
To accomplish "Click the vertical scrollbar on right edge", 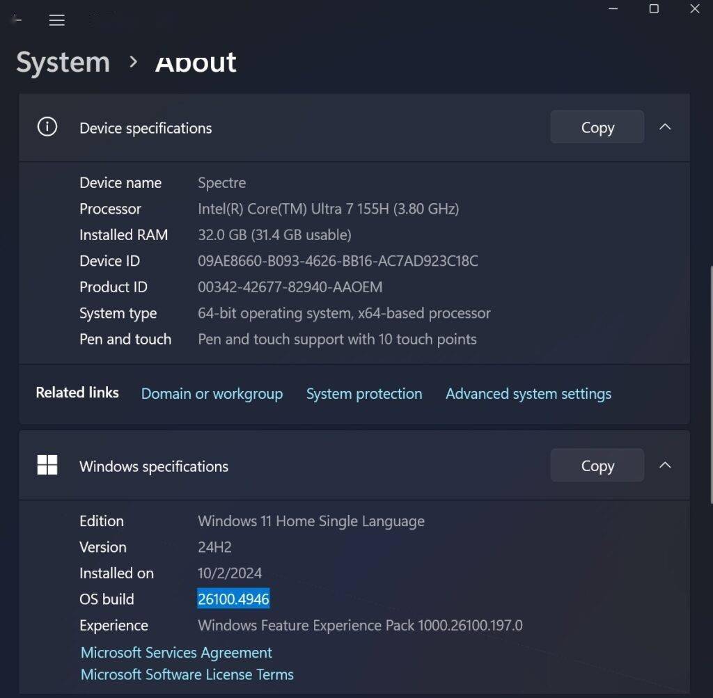I will point(710,383).
